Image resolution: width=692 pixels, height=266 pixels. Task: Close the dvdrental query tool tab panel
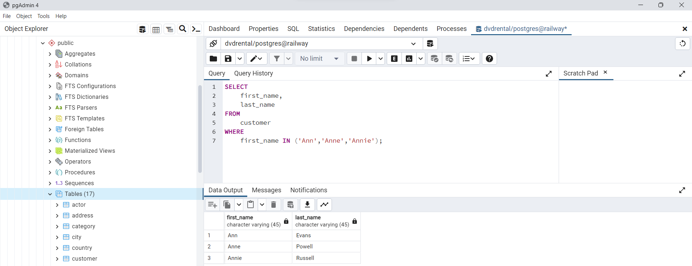[x=685, y=29]
